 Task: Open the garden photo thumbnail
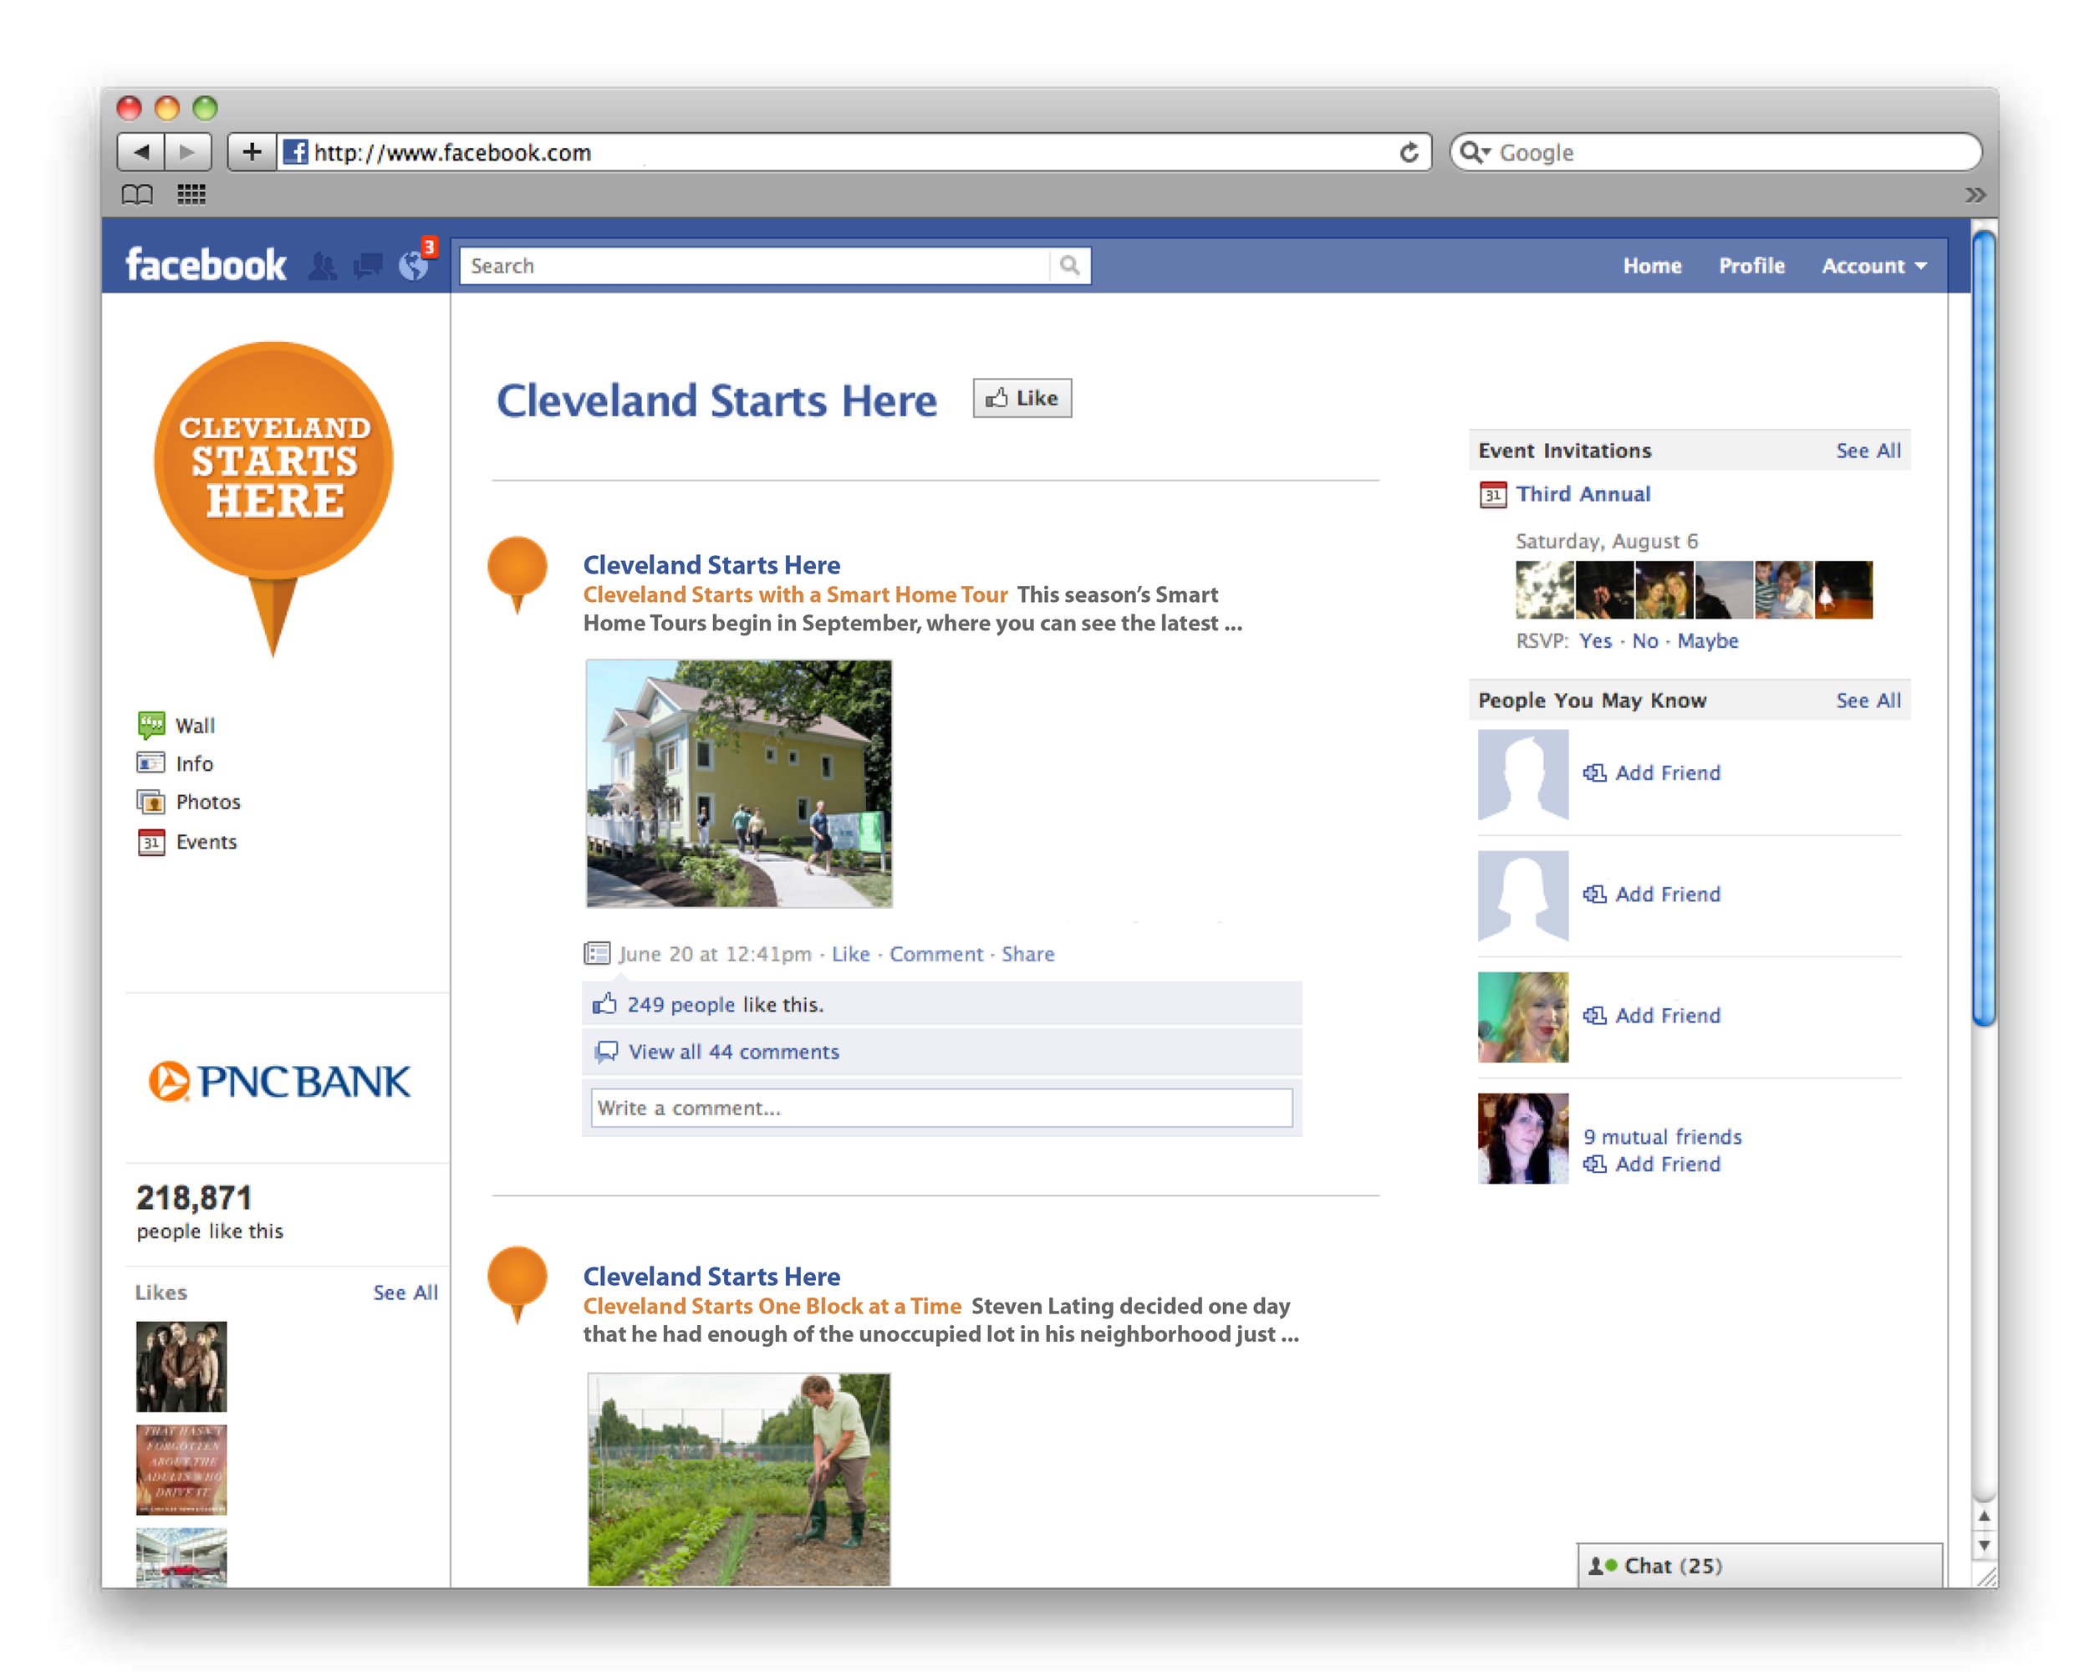(739, 1479)
